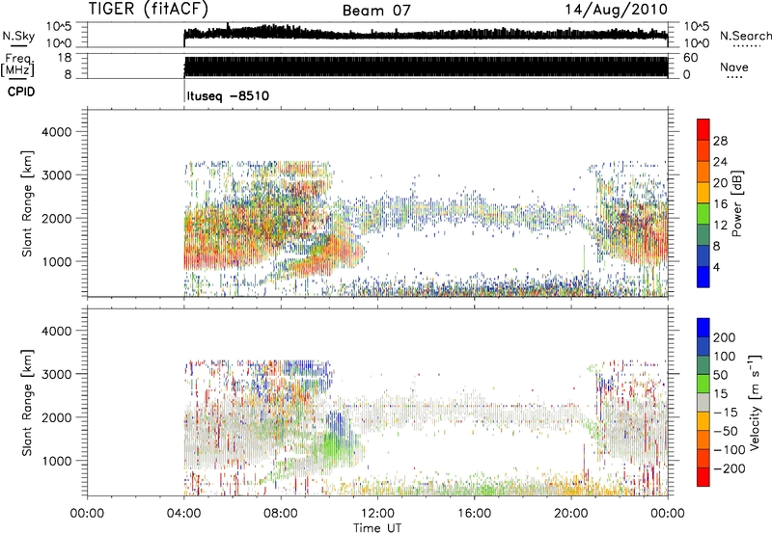This screenshot has height=534, width=772.
Task: Click the "3000" tick in power panel
Action: pyautogui.click(x=56, y=175)
